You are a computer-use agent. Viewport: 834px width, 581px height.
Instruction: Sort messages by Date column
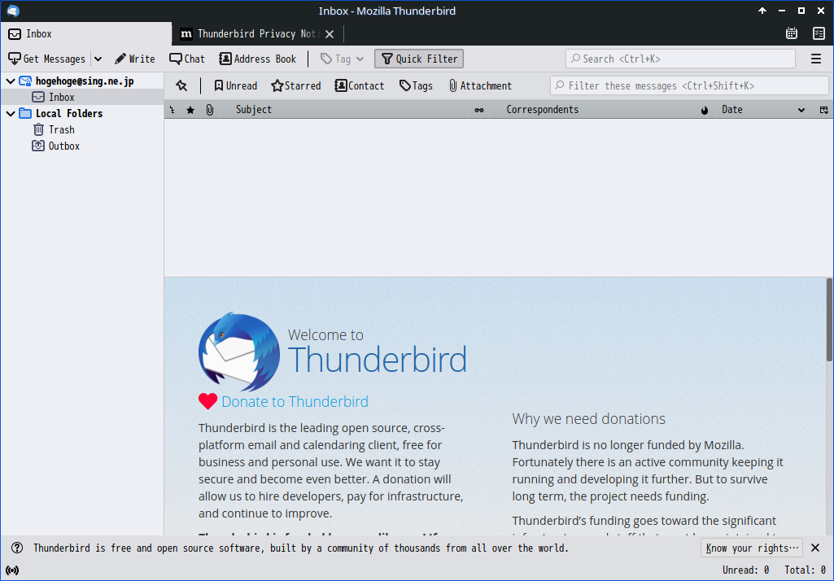764,110
